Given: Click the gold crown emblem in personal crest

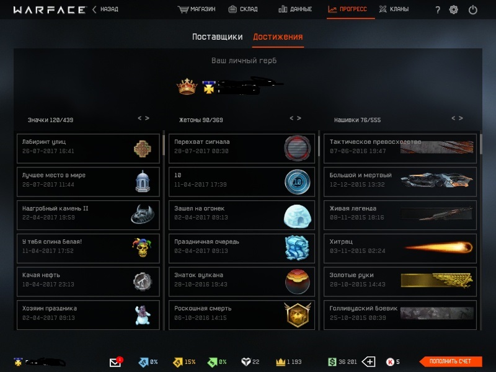Looking at the screenshot, I should pos(187,86).
